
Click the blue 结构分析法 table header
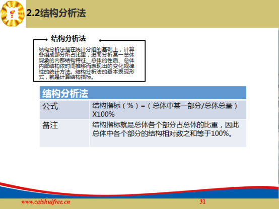tap(143, 93)
